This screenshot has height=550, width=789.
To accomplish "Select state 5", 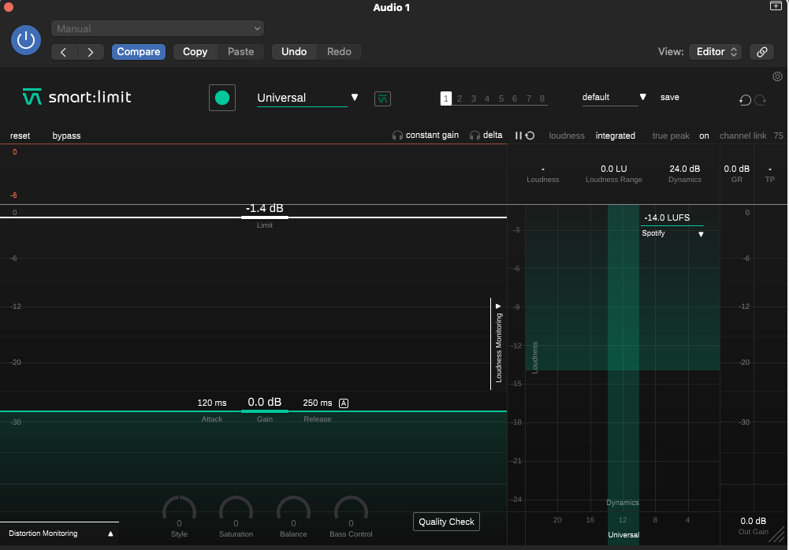I will pos(501,98).
